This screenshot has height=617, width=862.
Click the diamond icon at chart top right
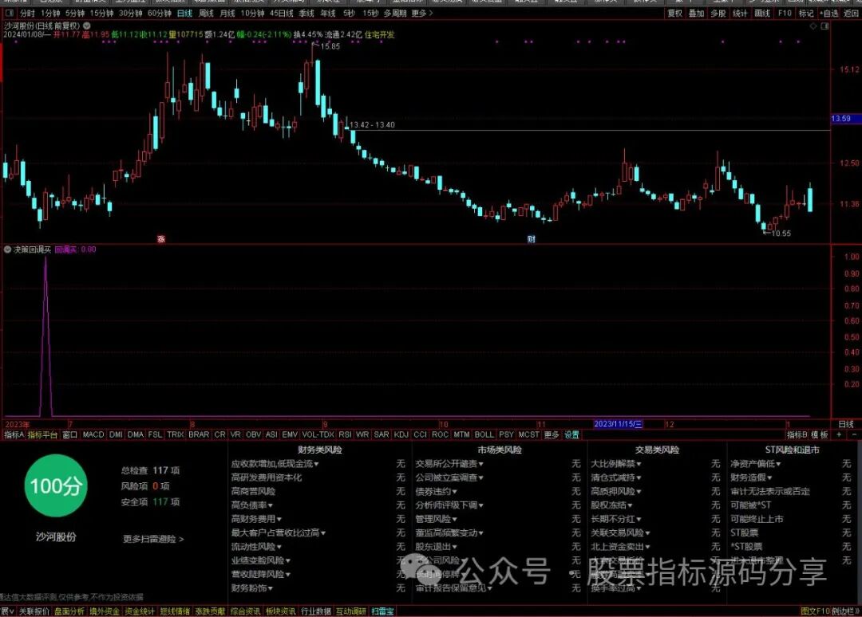[x=813, y=26]
